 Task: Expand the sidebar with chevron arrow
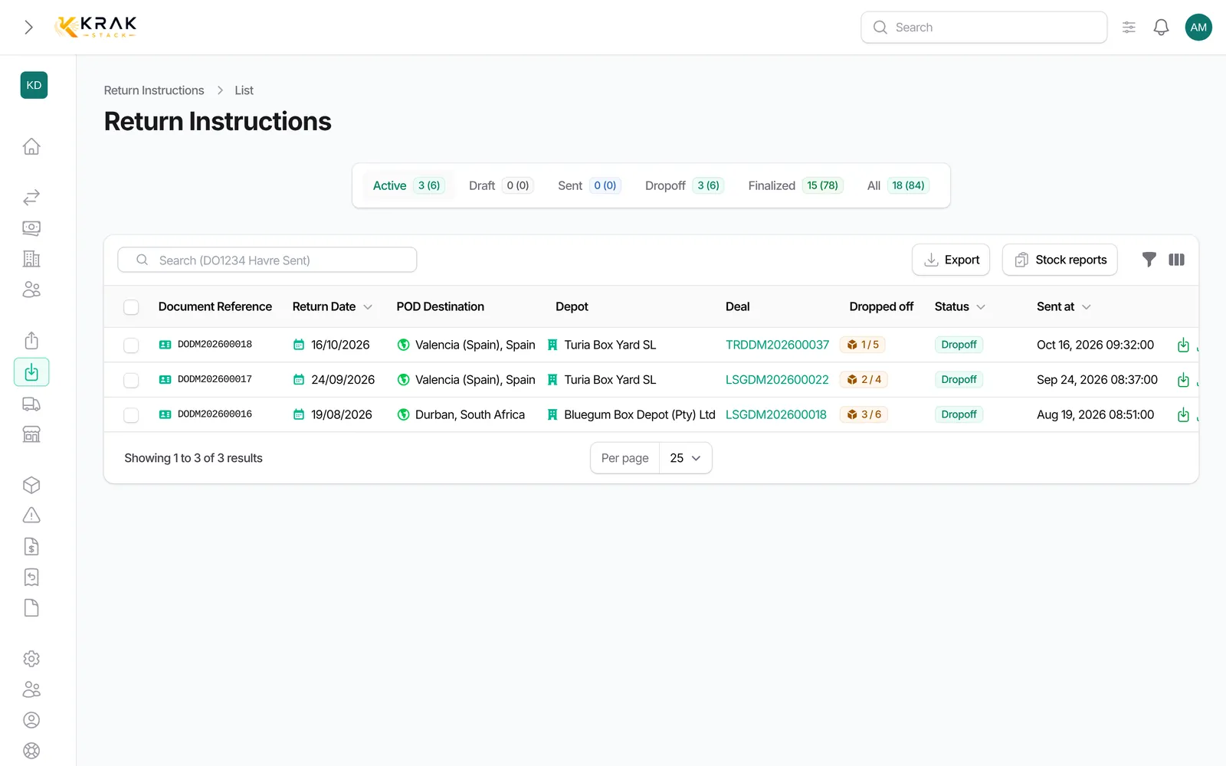click(28, 28)
